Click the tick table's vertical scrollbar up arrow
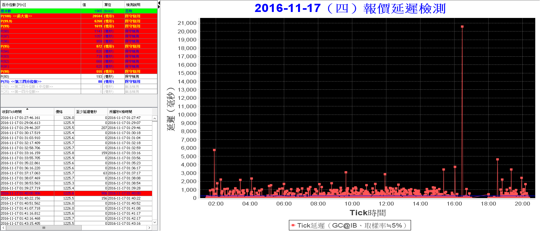 pyautogui.click(x=155, y=119)
